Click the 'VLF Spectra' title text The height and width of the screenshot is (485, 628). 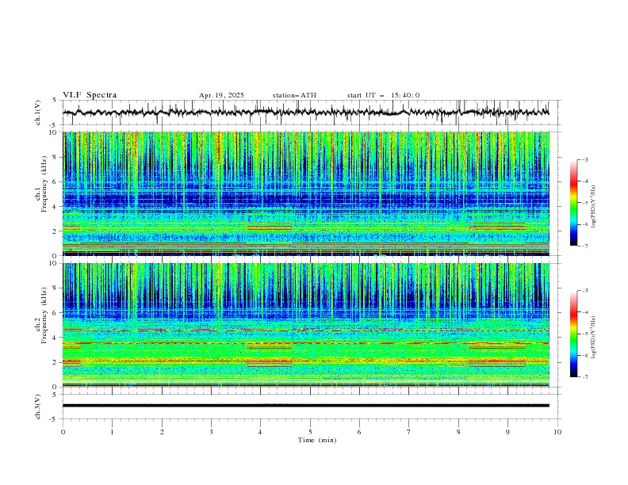pyautogui.click(x=90, y=95)
